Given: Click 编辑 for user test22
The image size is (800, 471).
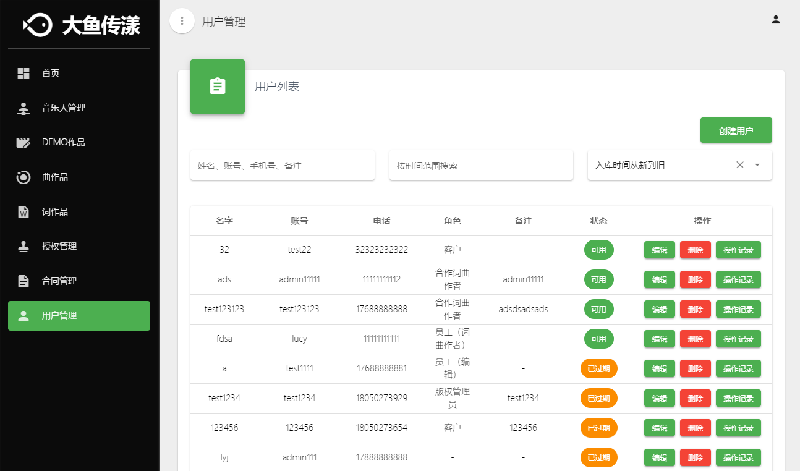Looking at the screenshot, I should click(x=659, y=250).
